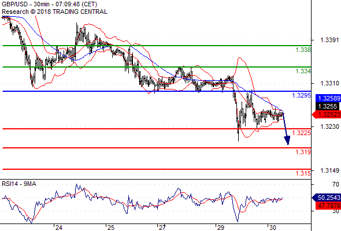Click the blue 50.2543 RSI value tag
Image resolution: width=341 pixels, height=231 pixels.
(327, 198)
